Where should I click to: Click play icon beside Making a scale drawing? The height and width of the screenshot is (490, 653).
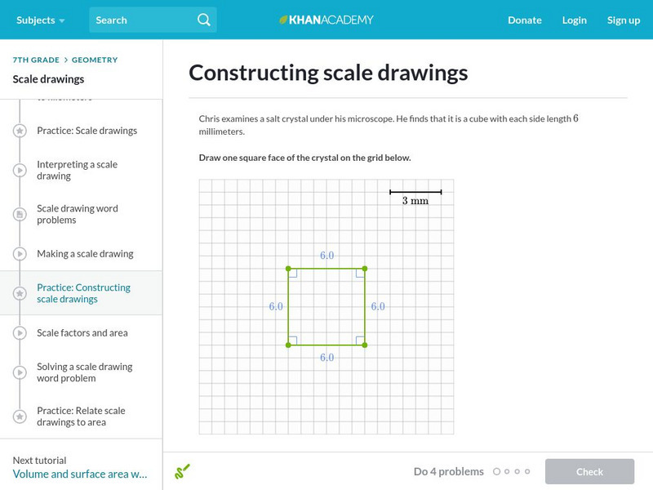coord(20,254)
